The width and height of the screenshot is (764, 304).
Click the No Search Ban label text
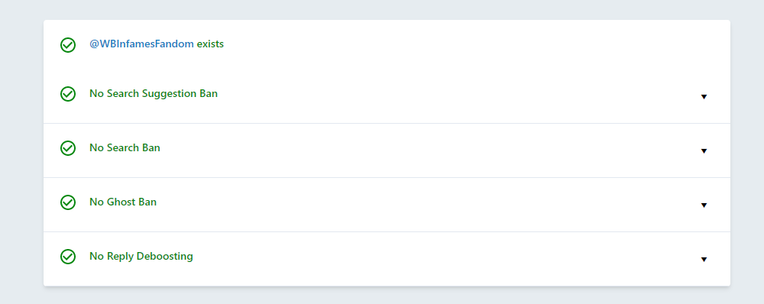click(125, 147)
